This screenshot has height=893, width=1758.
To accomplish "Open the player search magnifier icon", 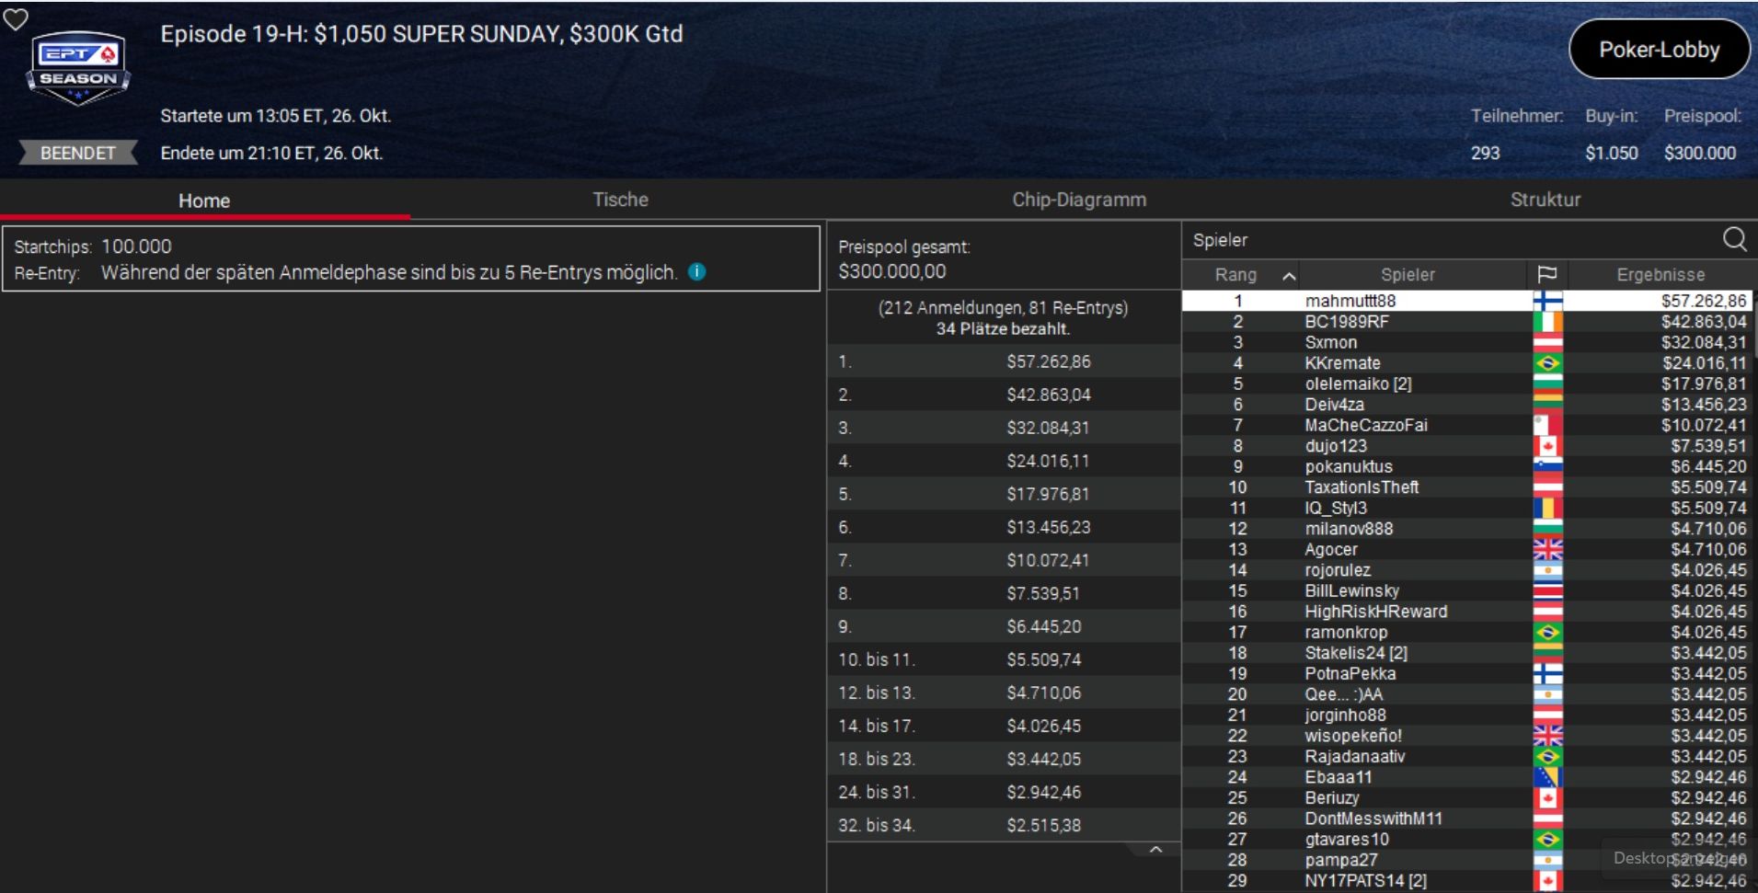I will 1734,239.
